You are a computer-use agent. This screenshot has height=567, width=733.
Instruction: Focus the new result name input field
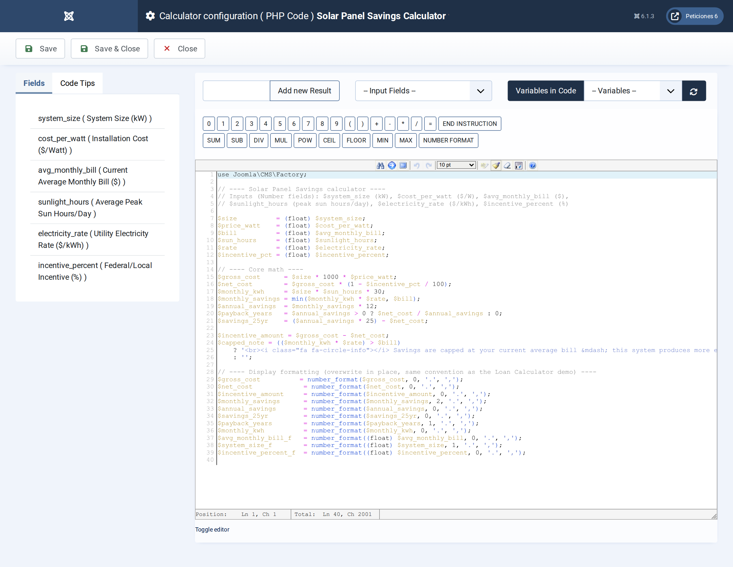[x=236, y=91]
